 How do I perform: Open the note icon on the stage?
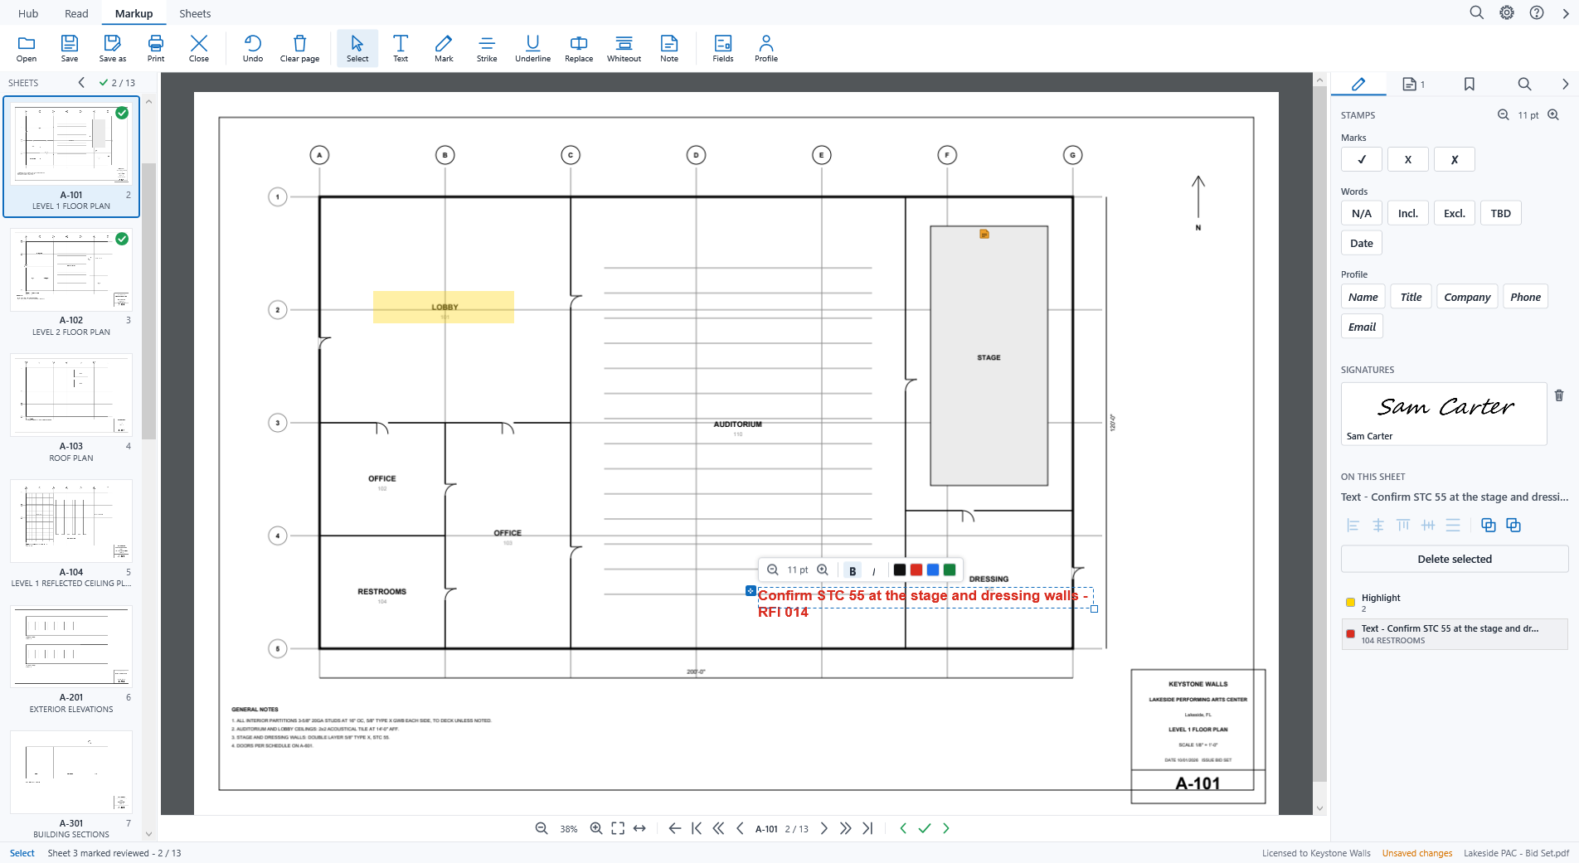click(x=984, y=235)
